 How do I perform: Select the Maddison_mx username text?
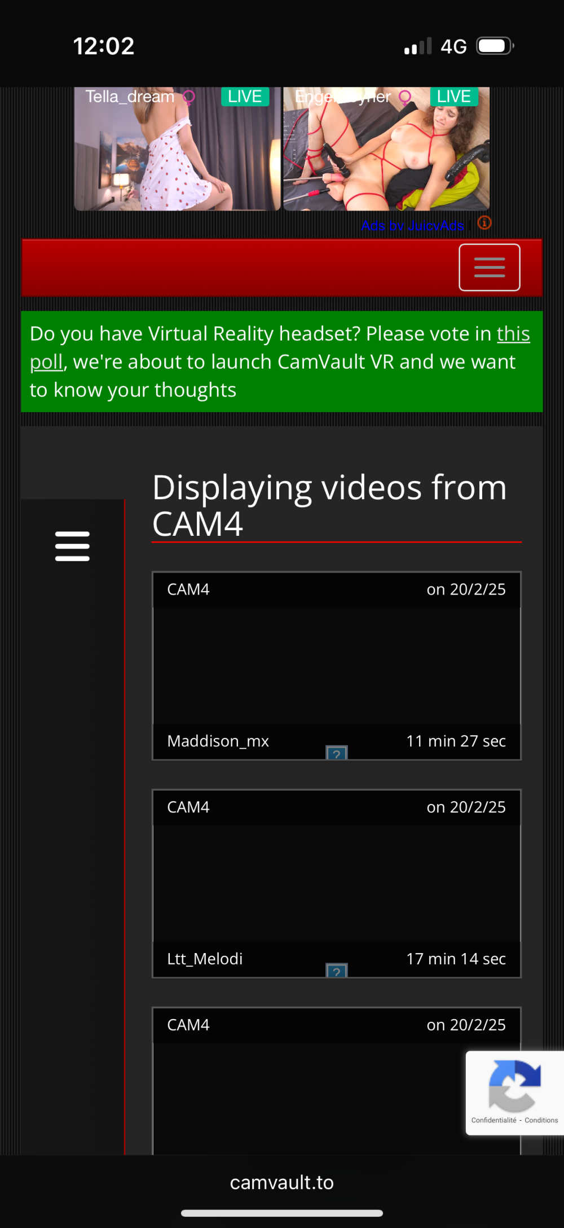tap(218, 741)
